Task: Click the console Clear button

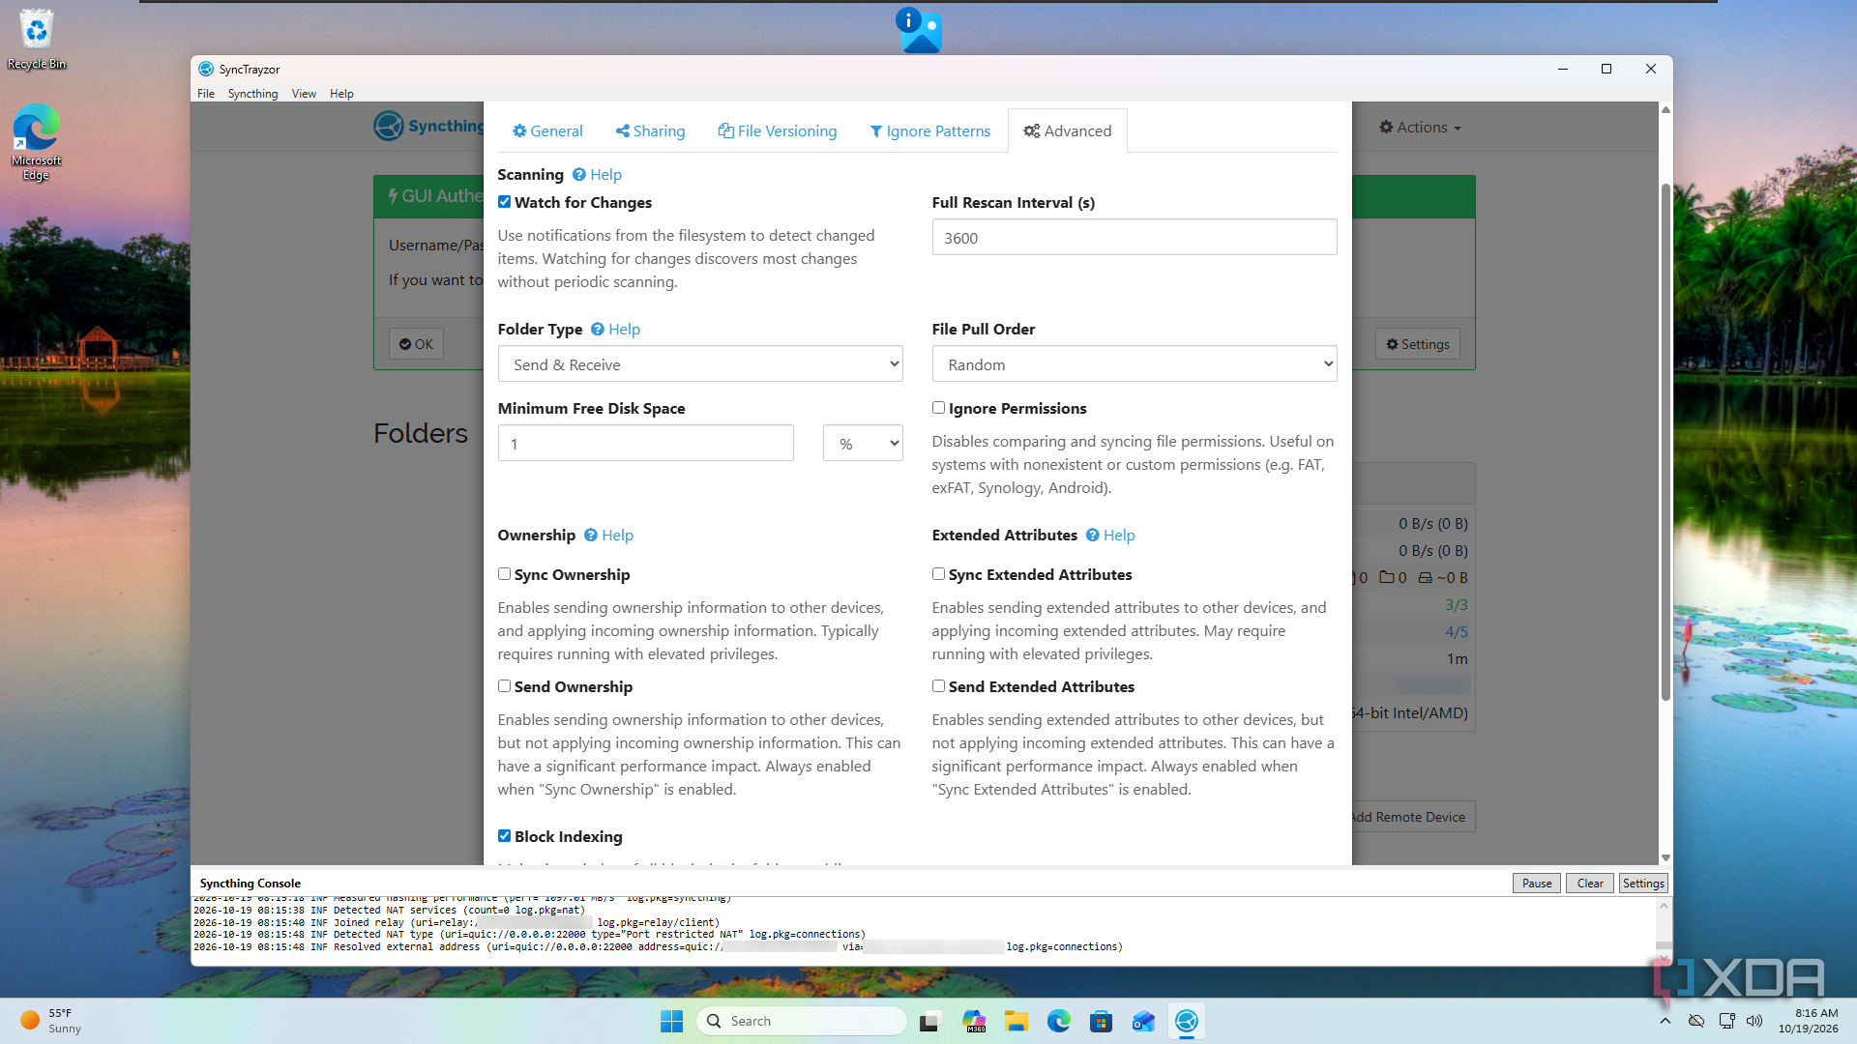Action: point(1589,884)
